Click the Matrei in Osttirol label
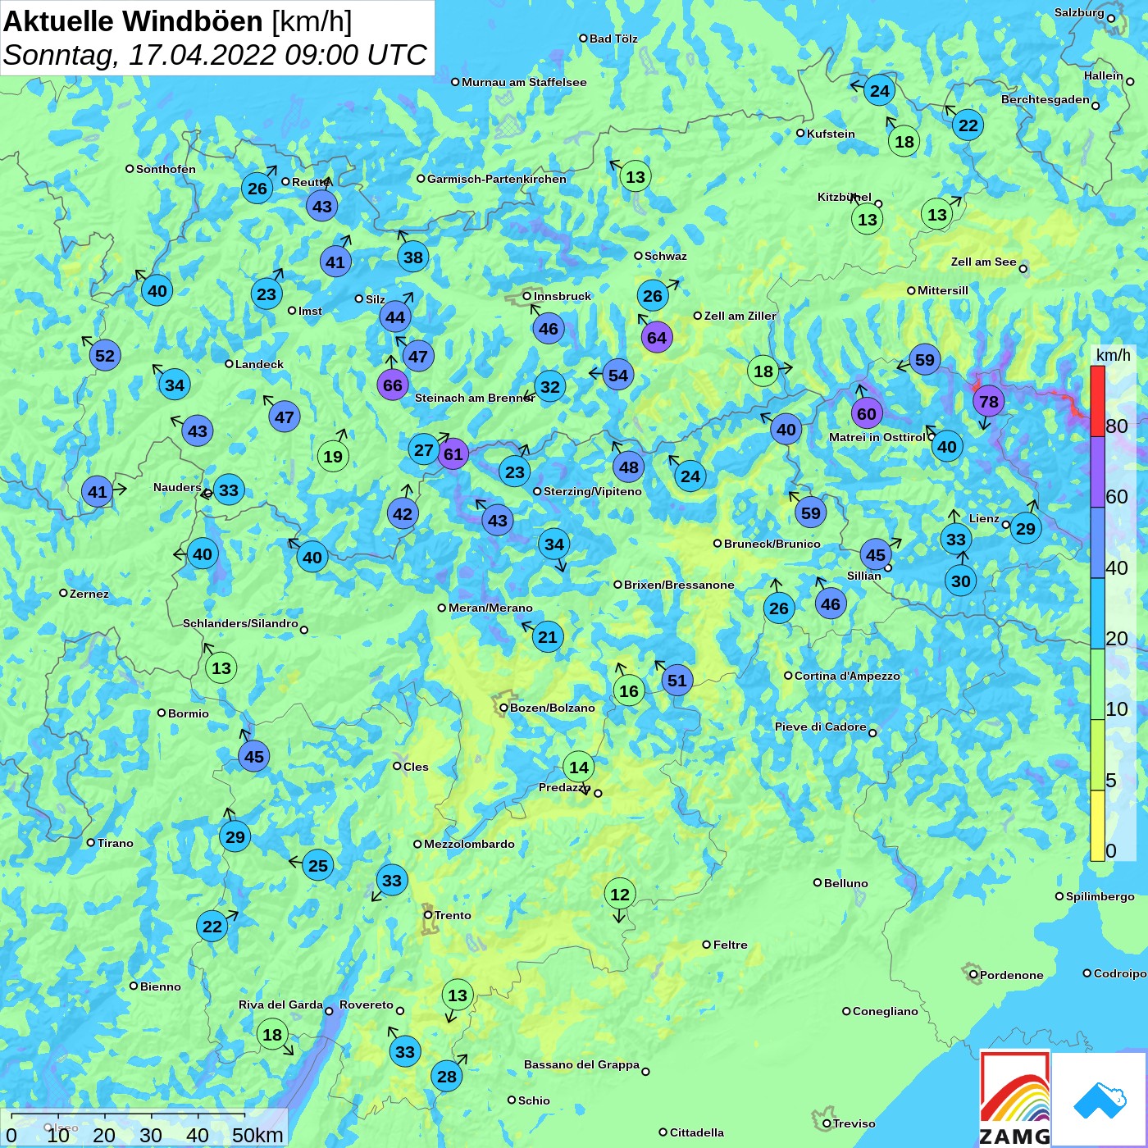 pyautogui.click(x=877, y=437)
